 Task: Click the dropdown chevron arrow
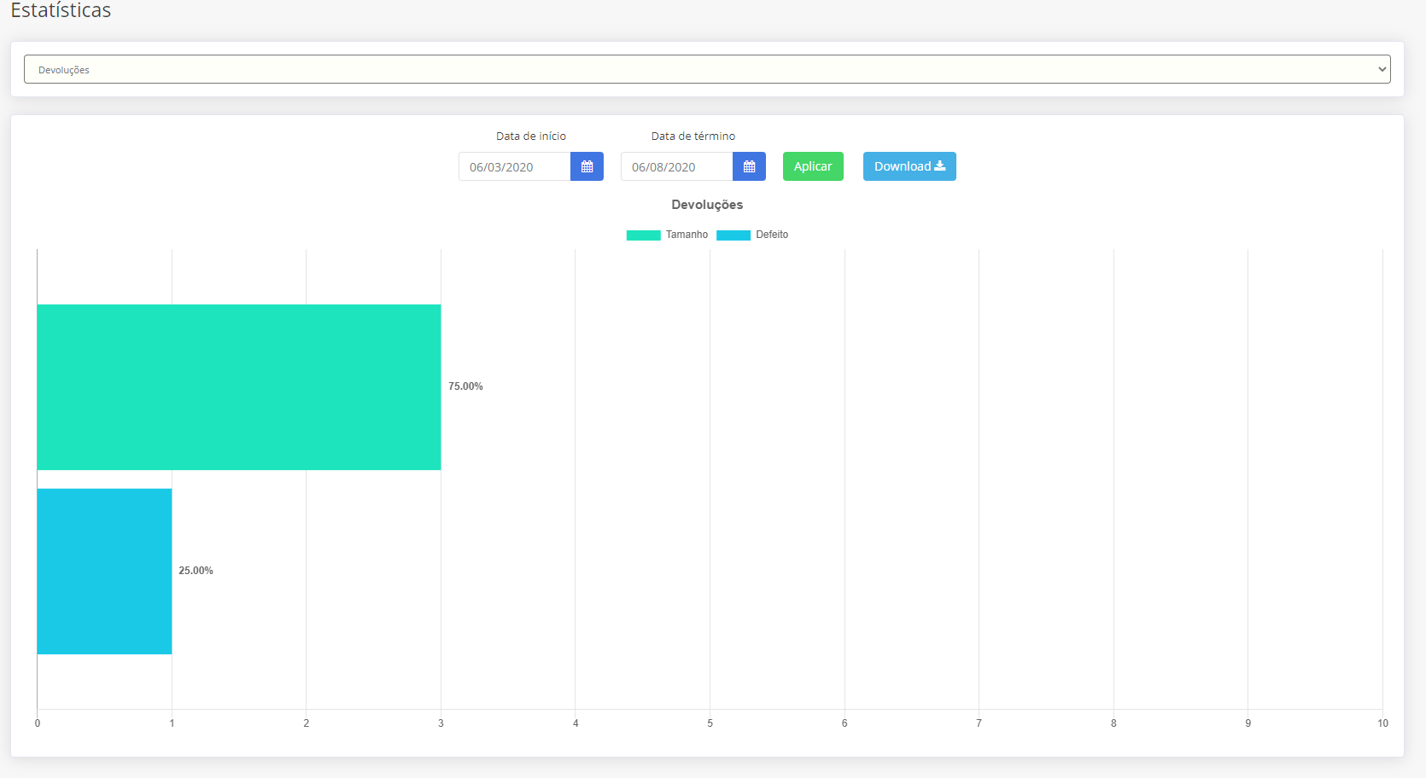coord(1382,69)
